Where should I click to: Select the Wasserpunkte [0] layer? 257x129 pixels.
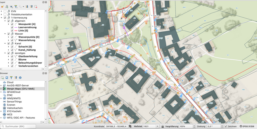coord(29,37)
